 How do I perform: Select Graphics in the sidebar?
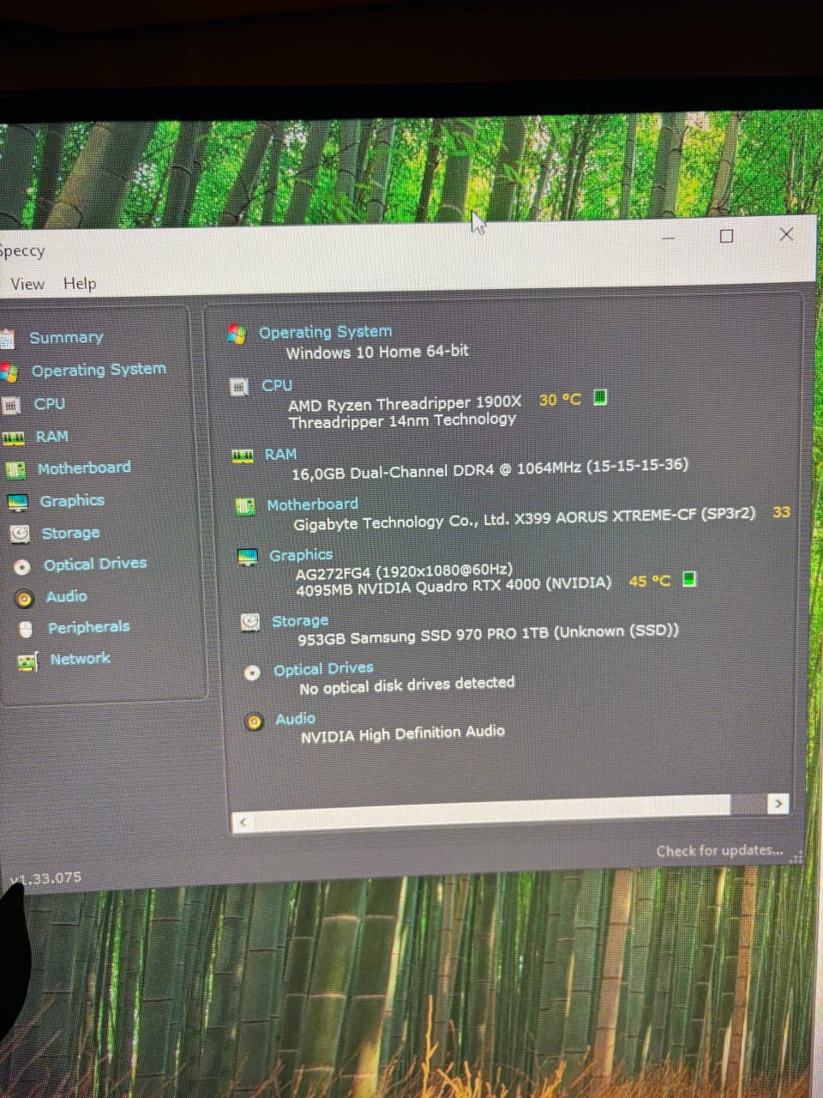[72, 500]
